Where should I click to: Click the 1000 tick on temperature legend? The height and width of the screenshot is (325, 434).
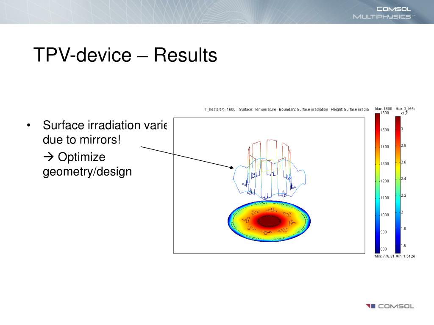(x=384, y=215)
